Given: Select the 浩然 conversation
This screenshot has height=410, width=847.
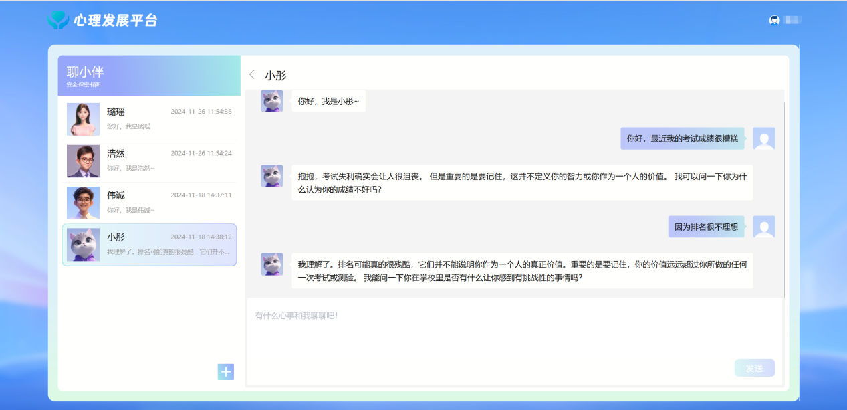Looking at the screenshot, I should [154, 161].
